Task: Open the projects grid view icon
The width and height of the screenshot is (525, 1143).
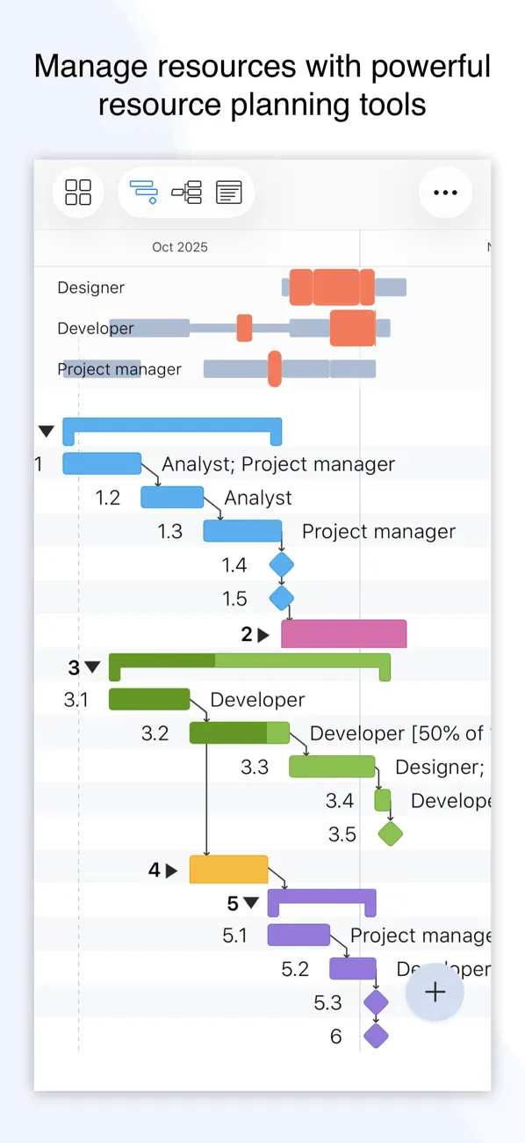Action: 77,192
